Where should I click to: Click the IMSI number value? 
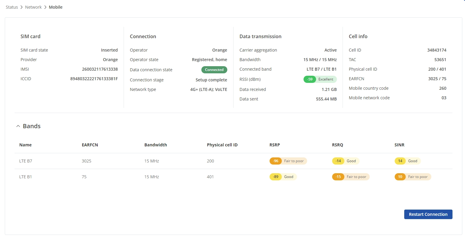point(100,69)
